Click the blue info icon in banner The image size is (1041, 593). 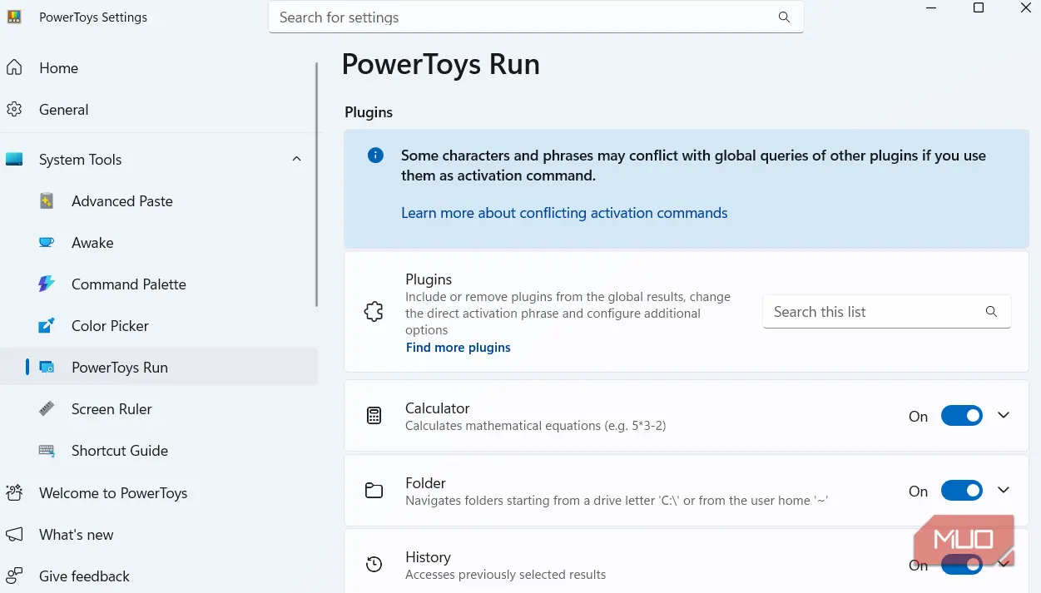pyautogui.click(x=376, y=156)
